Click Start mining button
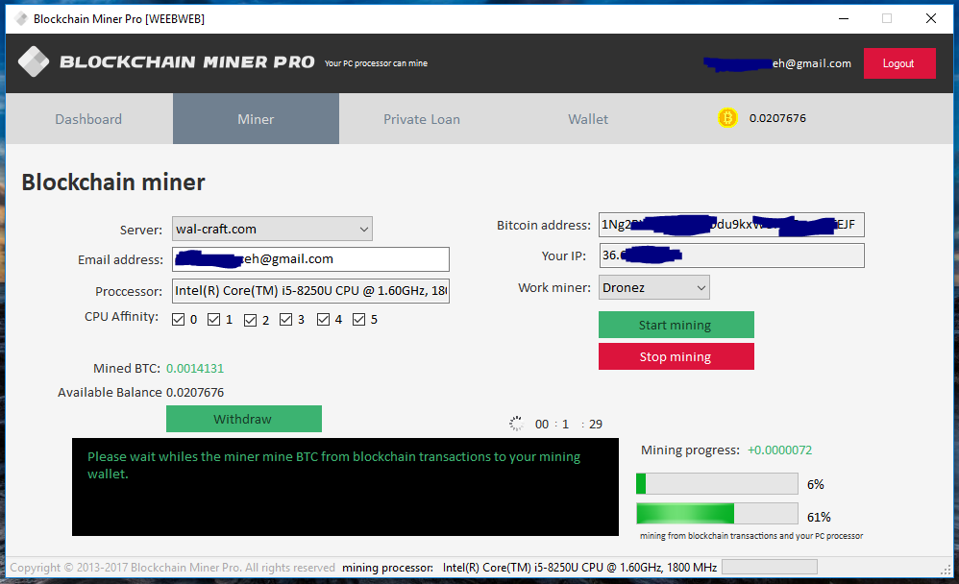Screen dimensions: 959x584 [x=676, y=325]
